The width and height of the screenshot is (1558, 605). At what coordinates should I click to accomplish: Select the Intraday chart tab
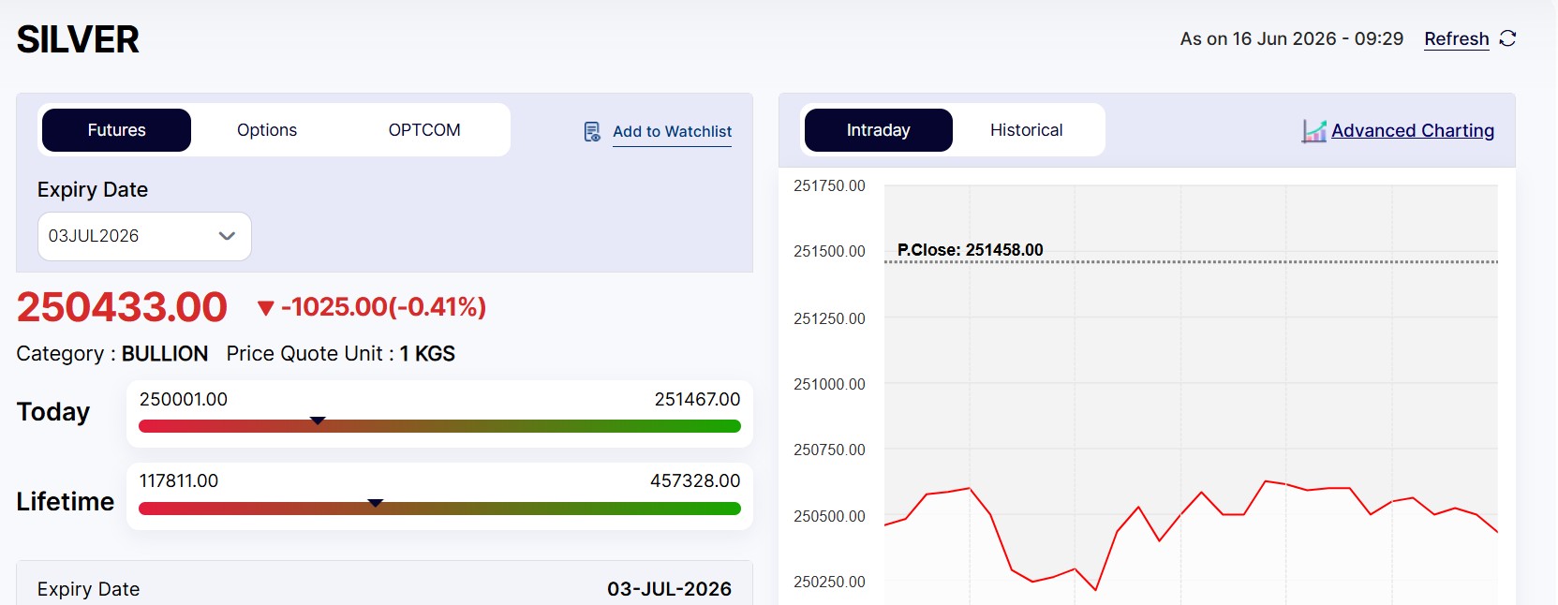coord(879,130)
